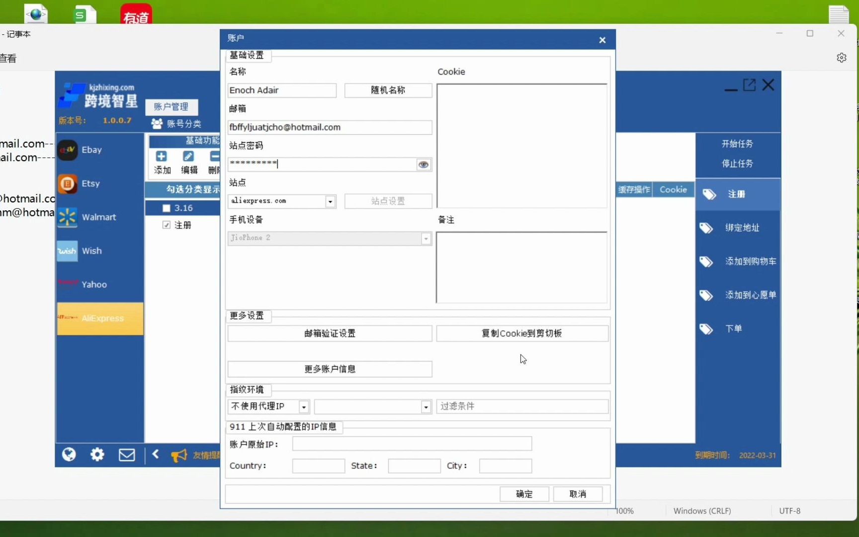Image resolution: width=859 pixels, height=537 pixels.
Task: Toggle the 3.16 category checkbox
Action: tap(167, 208)
